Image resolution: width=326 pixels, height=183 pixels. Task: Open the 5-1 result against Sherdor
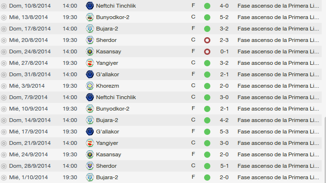pos(224,166)
